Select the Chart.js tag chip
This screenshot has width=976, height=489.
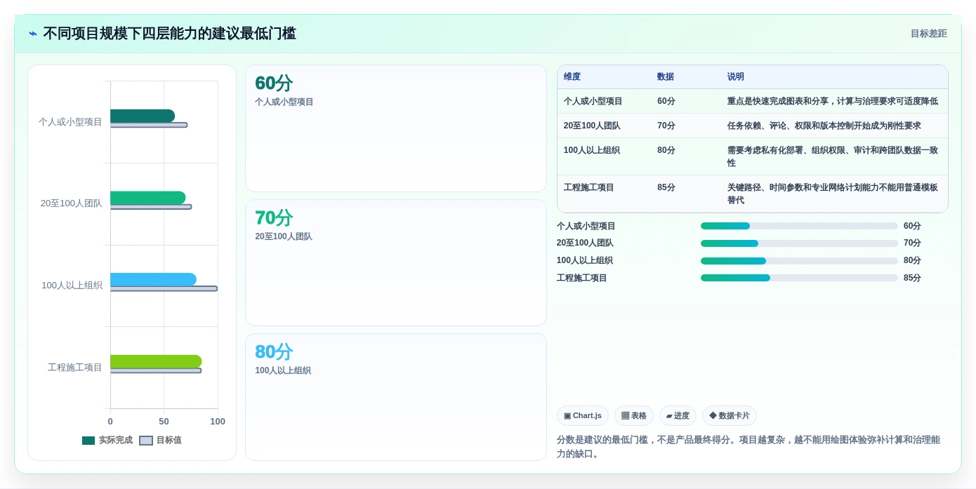[583, 416]
